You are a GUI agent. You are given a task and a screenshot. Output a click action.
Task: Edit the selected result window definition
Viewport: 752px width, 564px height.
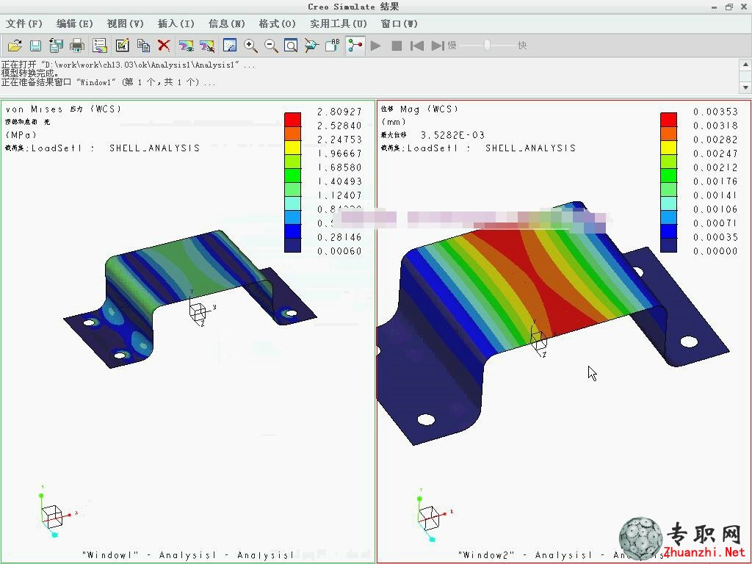pos(123,46)
